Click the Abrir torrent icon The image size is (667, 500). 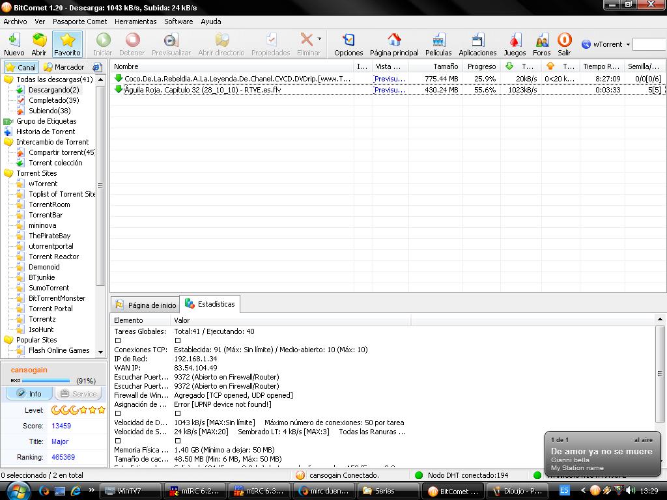38,44
